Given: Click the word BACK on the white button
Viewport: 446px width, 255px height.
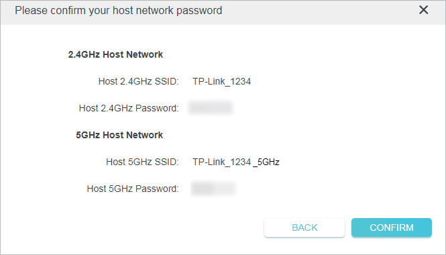Looking at the screenshot, I should [304, 227].
